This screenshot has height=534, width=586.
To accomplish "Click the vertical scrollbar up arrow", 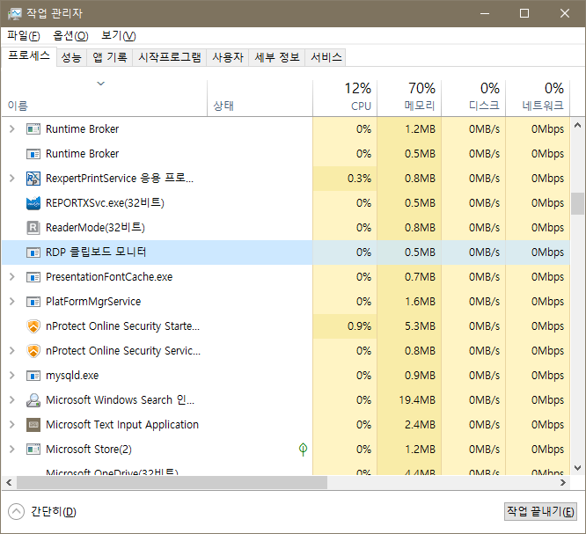I will point(577,125).
